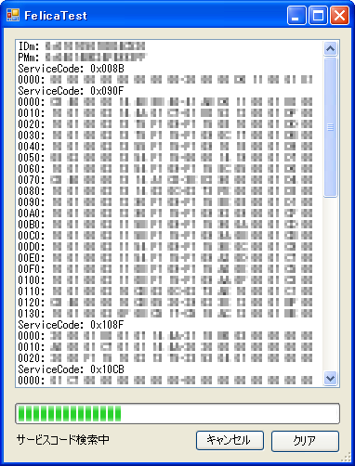The image size is (355, 466).
Task: Click the window resize grip at corner
Action: pyautogui.click(x=347, y=458)
